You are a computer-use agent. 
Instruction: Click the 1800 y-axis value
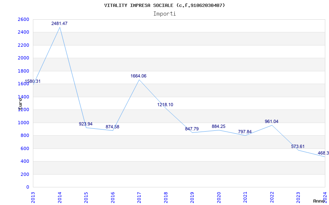24,71
